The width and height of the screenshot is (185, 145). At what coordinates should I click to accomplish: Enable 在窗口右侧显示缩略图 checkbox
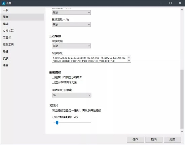click(53, 77)
